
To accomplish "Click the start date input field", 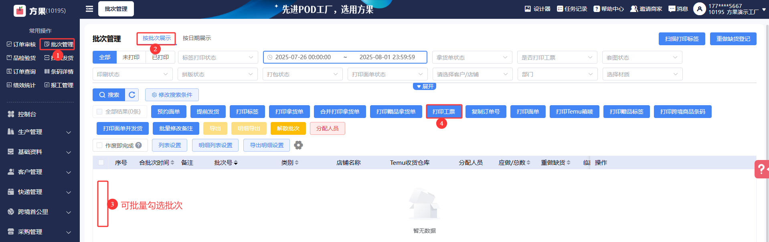I will click(303, 57).
